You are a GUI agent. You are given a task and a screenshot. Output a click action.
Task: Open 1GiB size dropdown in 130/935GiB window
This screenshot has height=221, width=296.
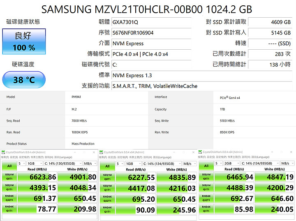click(x=35, y=163)
